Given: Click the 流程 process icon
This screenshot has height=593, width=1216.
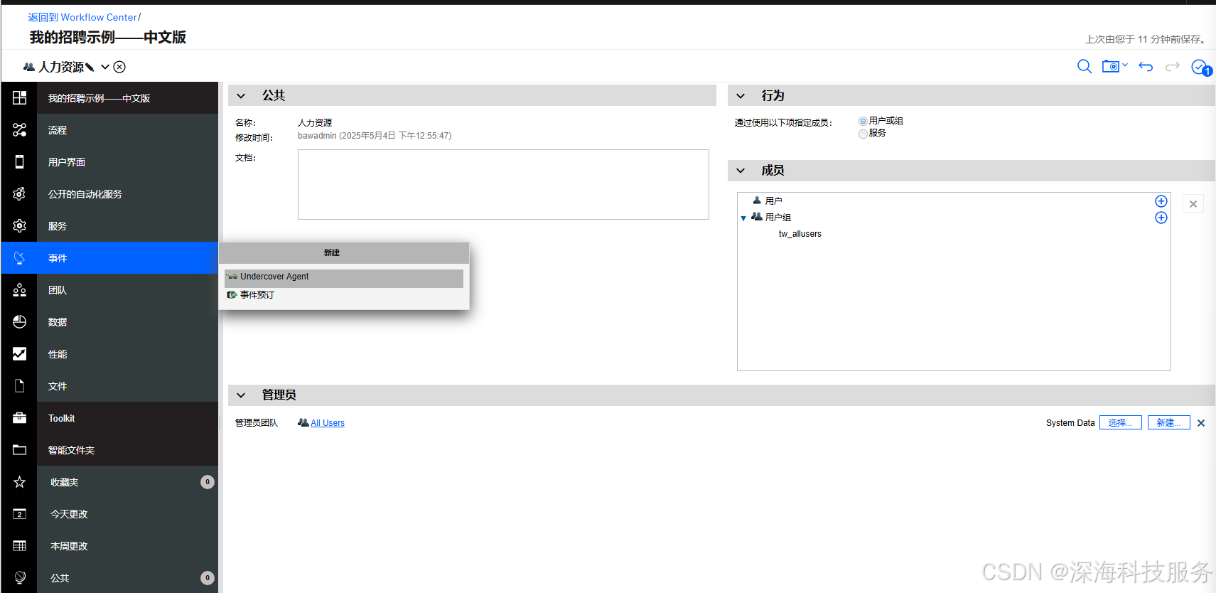Looking at the screenshot, I should [x=19, y=130].
